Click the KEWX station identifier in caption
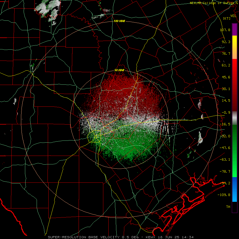This screenshot has width=239, height=239. pos(151,237)
